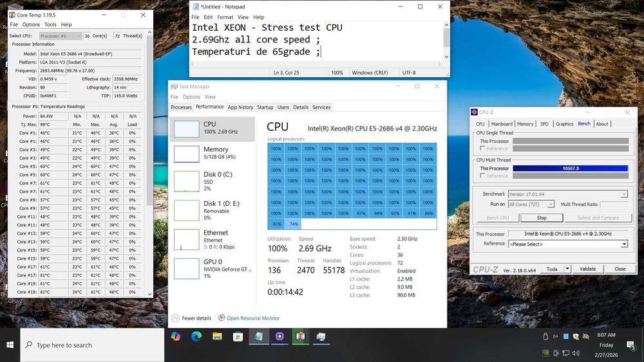Switch to Startup tab in Task Manager

[265, 107]
